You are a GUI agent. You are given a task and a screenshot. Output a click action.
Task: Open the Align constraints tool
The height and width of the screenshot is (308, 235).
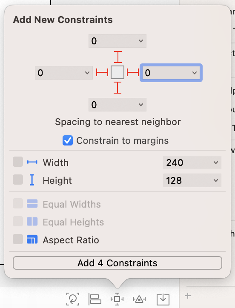point(95,299)
